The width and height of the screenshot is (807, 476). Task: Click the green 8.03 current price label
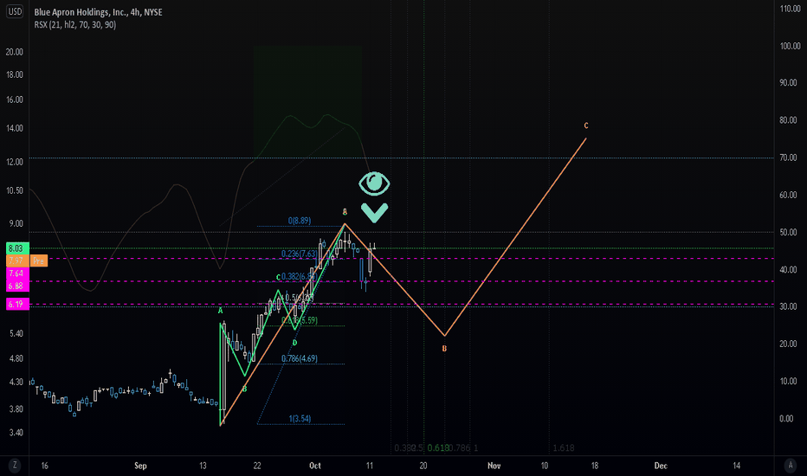[17, 248]
